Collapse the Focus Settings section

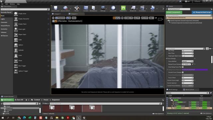point(167,59)
